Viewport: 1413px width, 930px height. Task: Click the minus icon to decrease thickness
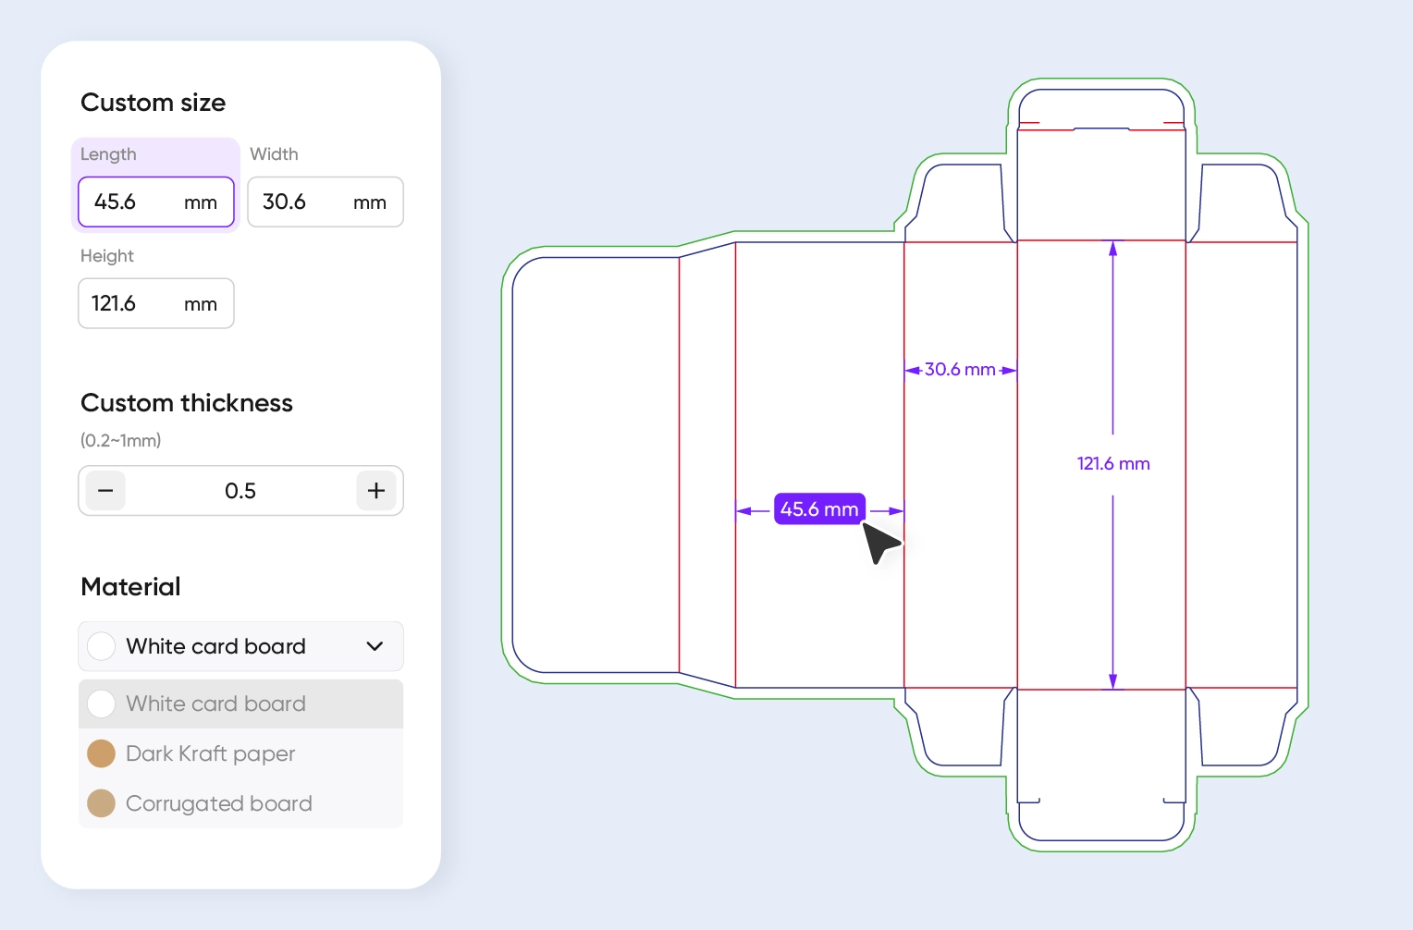click(x=105, y=491)
